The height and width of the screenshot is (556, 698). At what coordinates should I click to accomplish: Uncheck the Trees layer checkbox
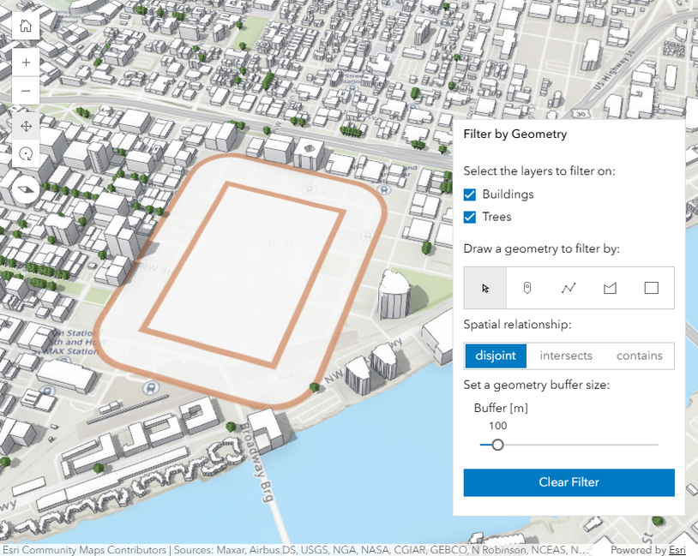(x=470, y=217)
